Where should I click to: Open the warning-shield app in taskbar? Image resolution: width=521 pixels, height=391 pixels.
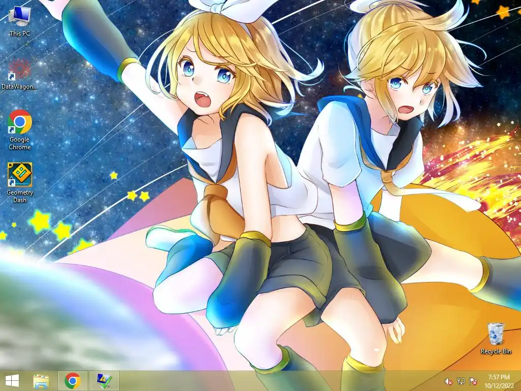pos(104,381)
